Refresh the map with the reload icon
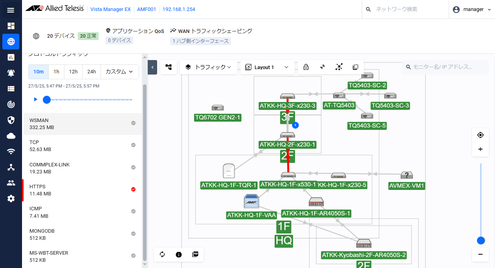This screenshot has height=268, width=495. coord(162,255)
